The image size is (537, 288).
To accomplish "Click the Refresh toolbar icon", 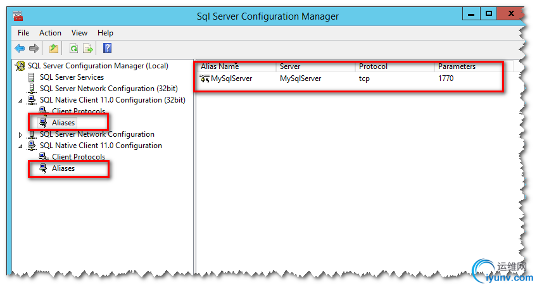I will tap(73, 49).
